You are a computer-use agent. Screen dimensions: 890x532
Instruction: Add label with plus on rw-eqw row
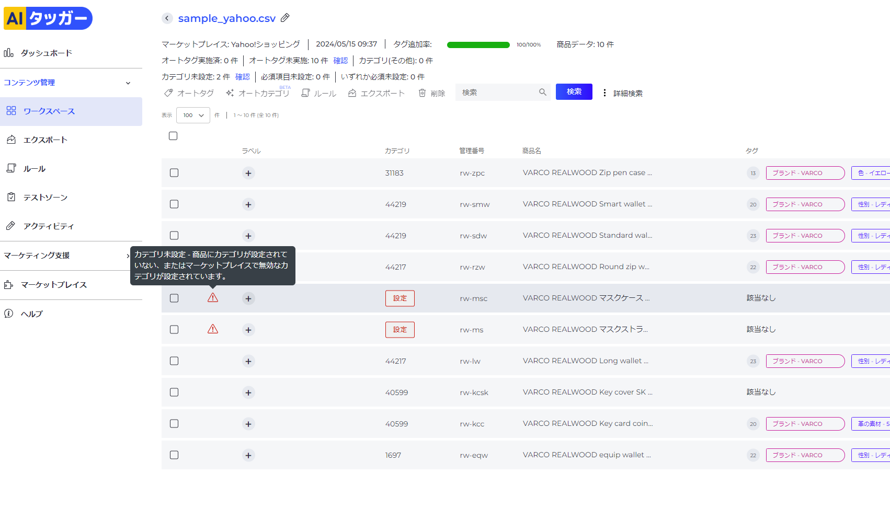248,455
